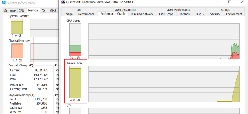Click the Process Explorer properties title icon
The height and width of the screenshot is (114, 248).
point(63,2)
